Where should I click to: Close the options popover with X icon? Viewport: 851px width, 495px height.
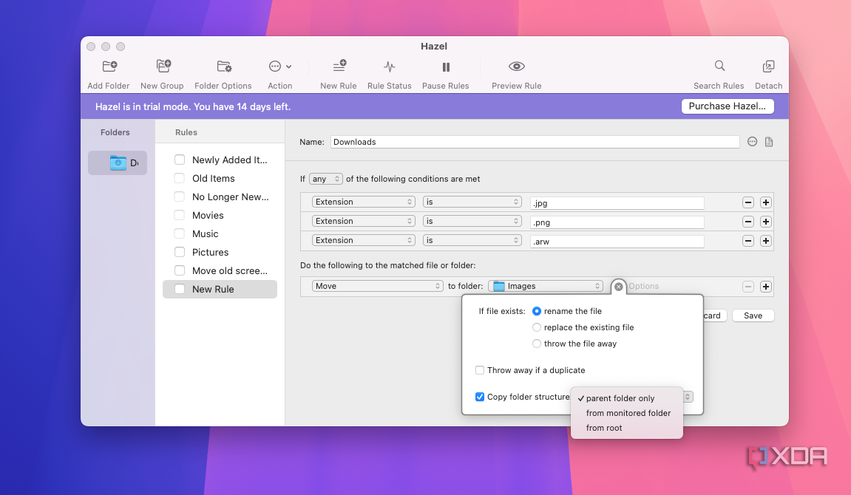click(619, 286)
